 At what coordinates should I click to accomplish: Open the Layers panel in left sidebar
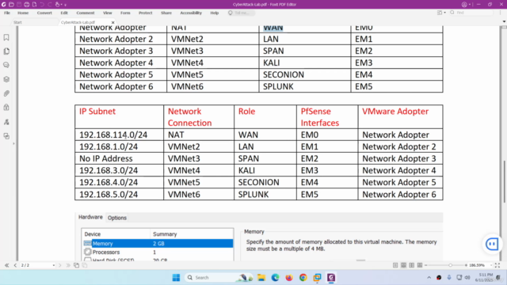[x=6, y=79]
